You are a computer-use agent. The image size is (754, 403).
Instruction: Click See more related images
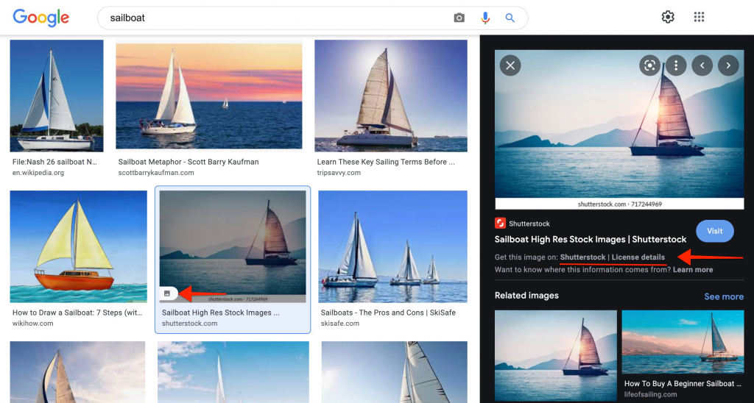723,296
